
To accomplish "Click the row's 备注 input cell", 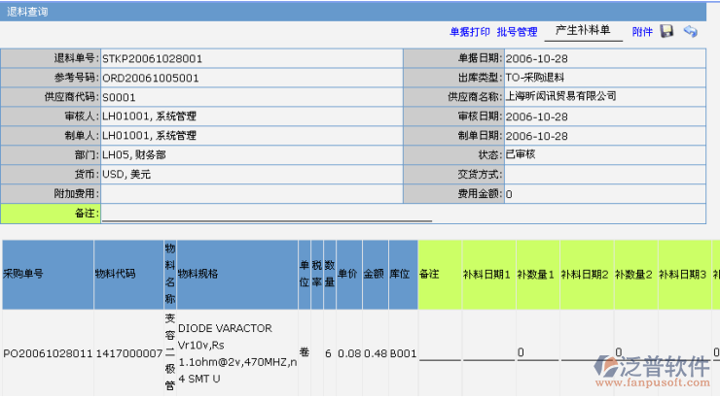I will click(x=440, y=352).
